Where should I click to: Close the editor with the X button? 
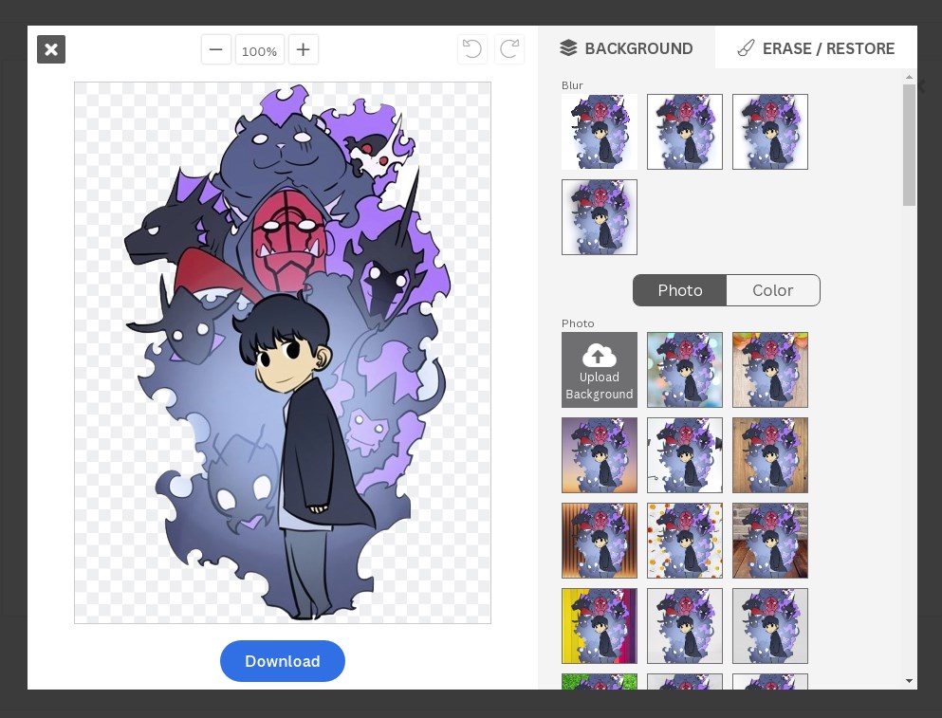[51, 49]
